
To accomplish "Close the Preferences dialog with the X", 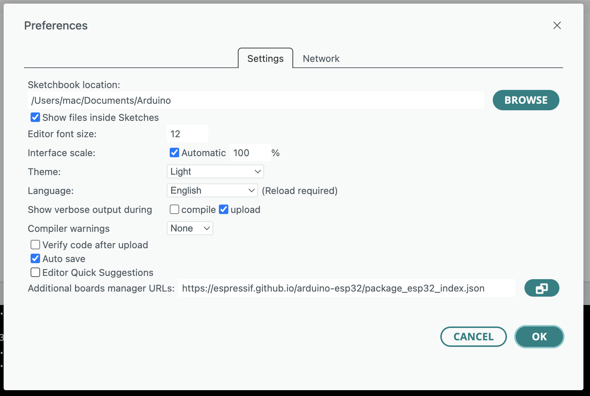I will pos(557,25).
